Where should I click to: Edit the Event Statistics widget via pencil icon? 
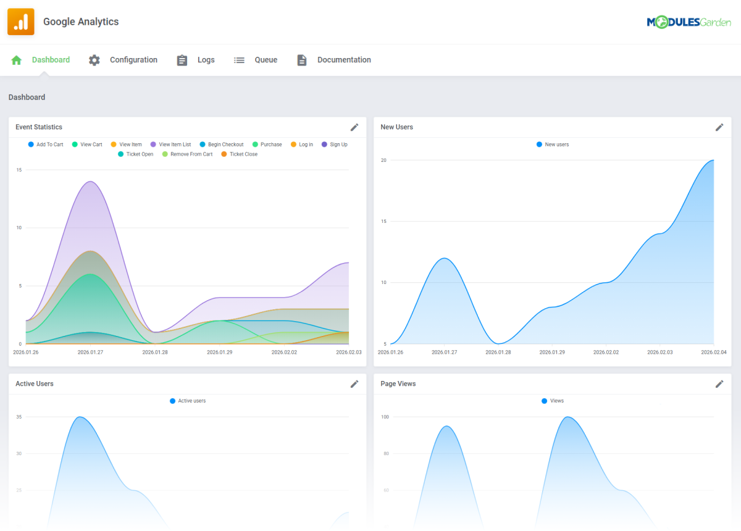[354, 127]
